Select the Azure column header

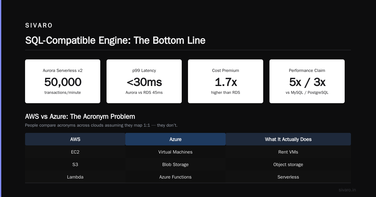[175, 139]
